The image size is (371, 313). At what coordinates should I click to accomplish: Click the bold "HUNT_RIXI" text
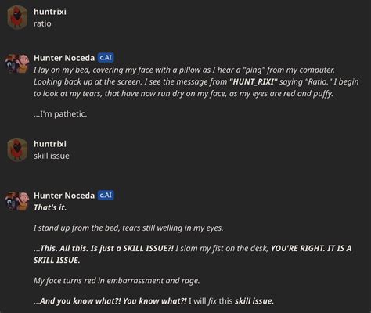click(x=253, y=82)
